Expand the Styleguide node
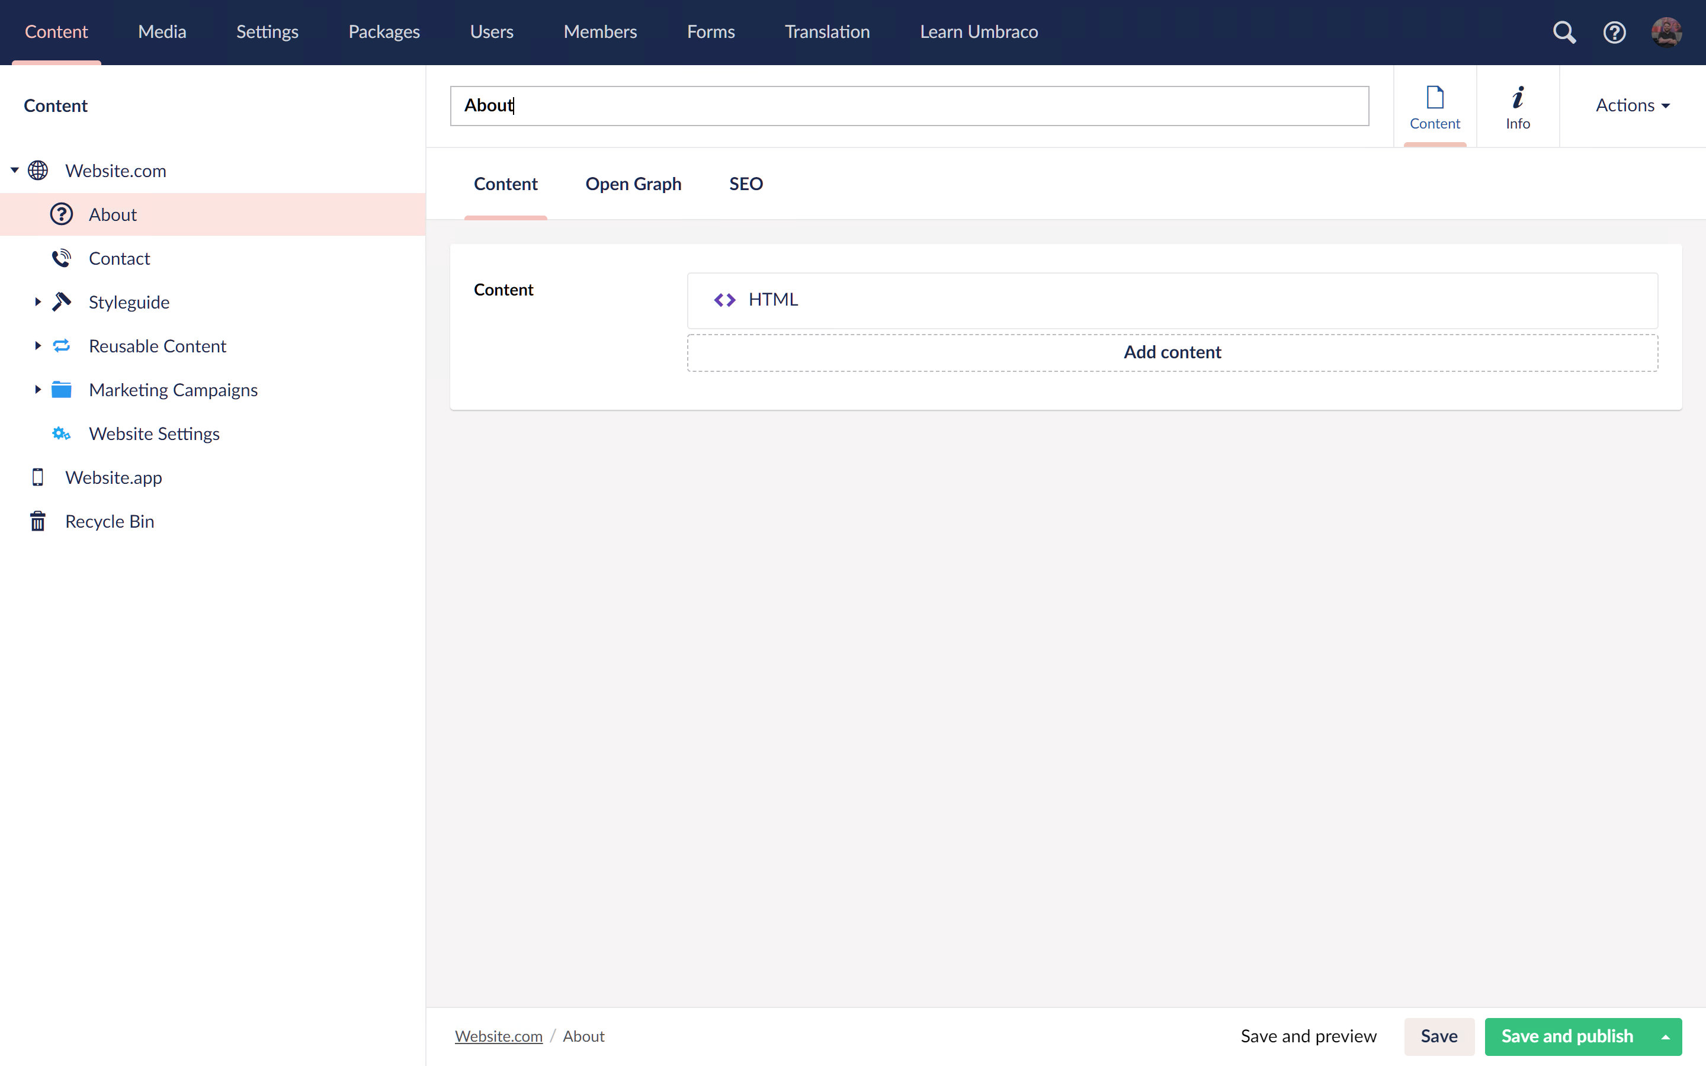Viewport: 1706px width, 1066px height. click(x=38, y=302)
